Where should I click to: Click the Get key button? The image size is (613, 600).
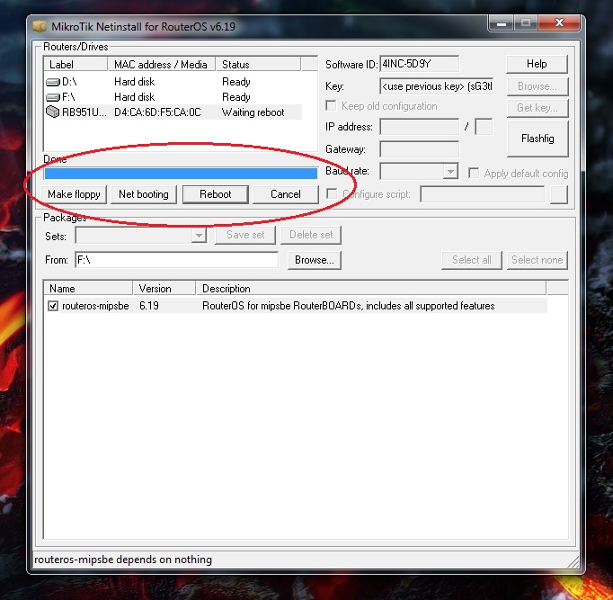(x=537, y=108)
